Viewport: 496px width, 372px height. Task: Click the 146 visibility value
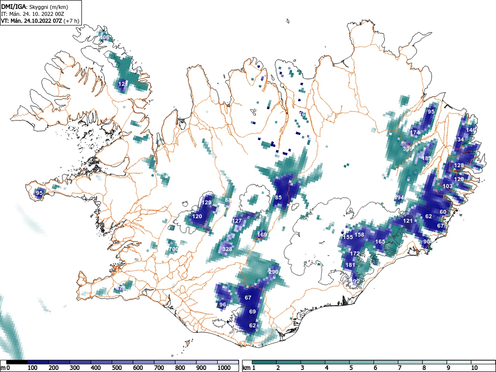471,129
